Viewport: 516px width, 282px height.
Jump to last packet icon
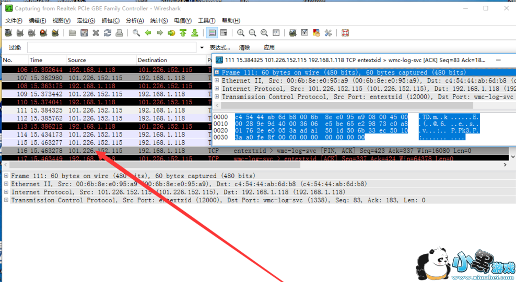click(x=195, y=33)
